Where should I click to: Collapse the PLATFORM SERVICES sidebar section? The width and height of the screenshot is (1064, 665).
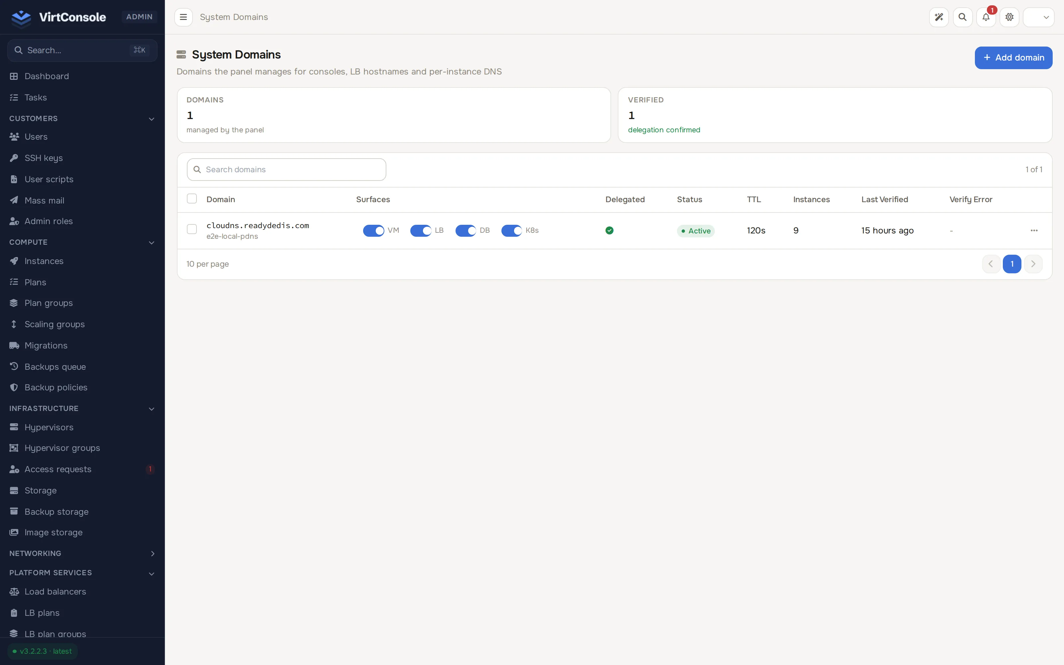(82, 573)
